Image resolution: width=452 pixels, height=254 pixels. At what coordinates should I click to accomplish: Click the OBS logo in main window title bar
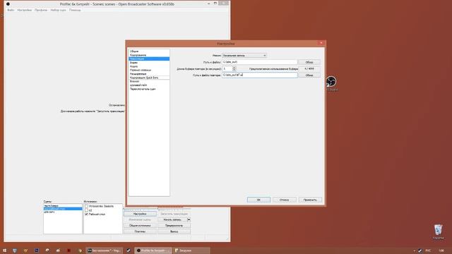(8, 4)
